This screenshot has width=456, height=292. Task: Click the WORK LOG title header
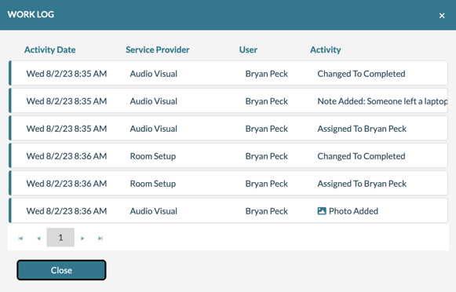[x=31, y=15]
